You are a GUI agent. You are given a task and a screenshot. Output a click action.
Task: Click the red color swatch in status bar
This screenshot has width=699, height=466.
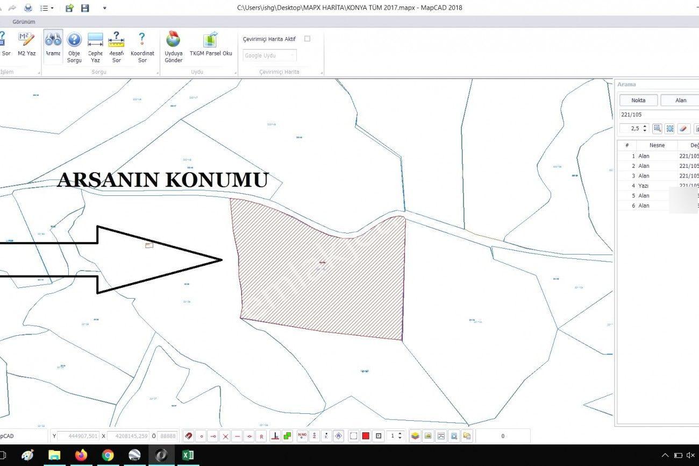click(366, 436)
